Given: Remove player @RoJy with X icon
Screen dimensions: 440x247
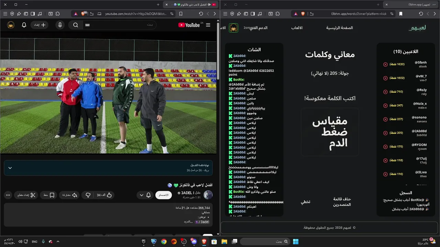Looking at the screenshot, I should (x=385, y=92).
